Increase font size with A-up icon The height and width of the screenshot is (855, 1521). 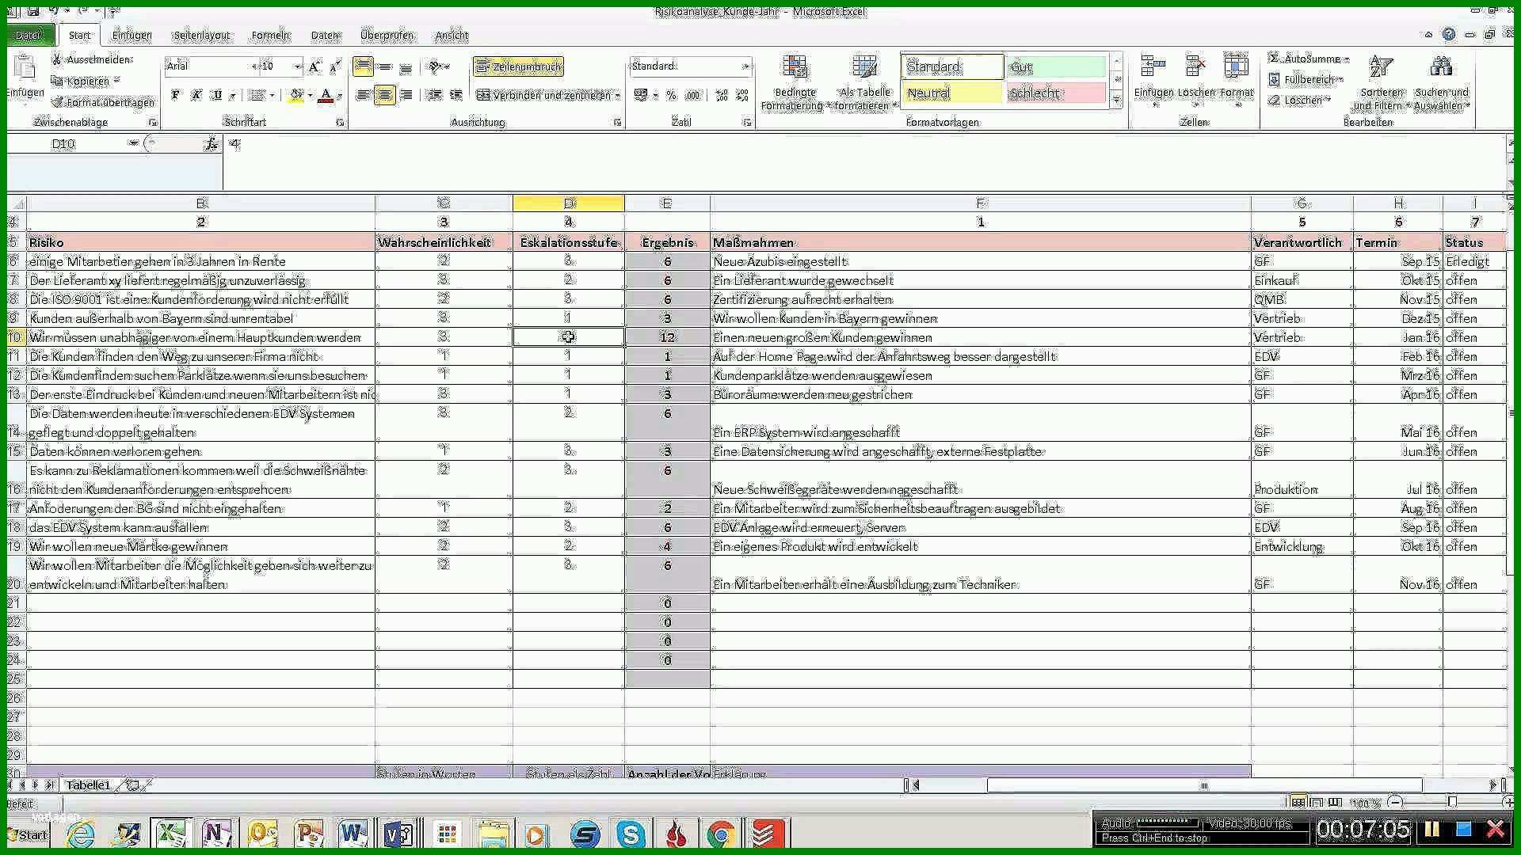pos(314,67)
